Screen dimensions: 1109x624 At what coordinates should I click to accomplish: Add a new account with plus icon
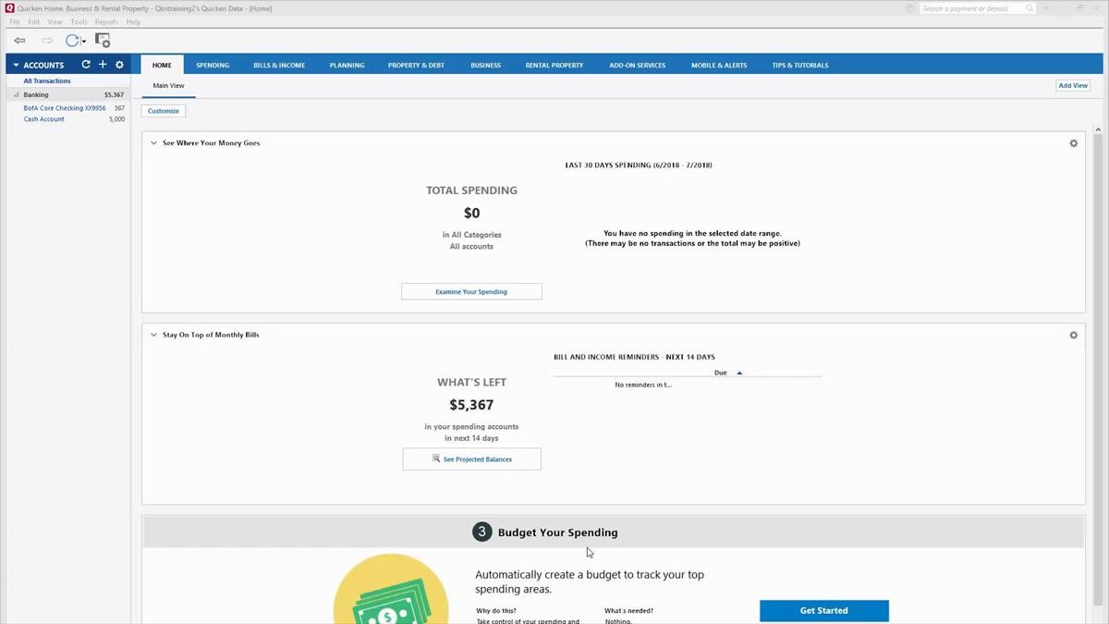[103, 65]
